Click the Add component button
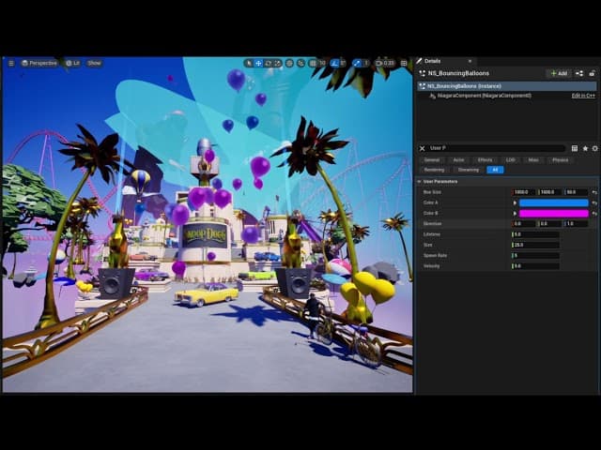Image resolution: width=601 pixels, height=450 pixels. coord(558,73)
